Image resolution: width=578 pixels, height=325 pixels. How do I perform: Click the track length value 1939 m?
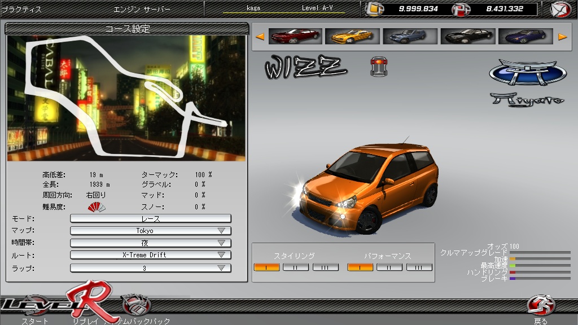[99, 185]
